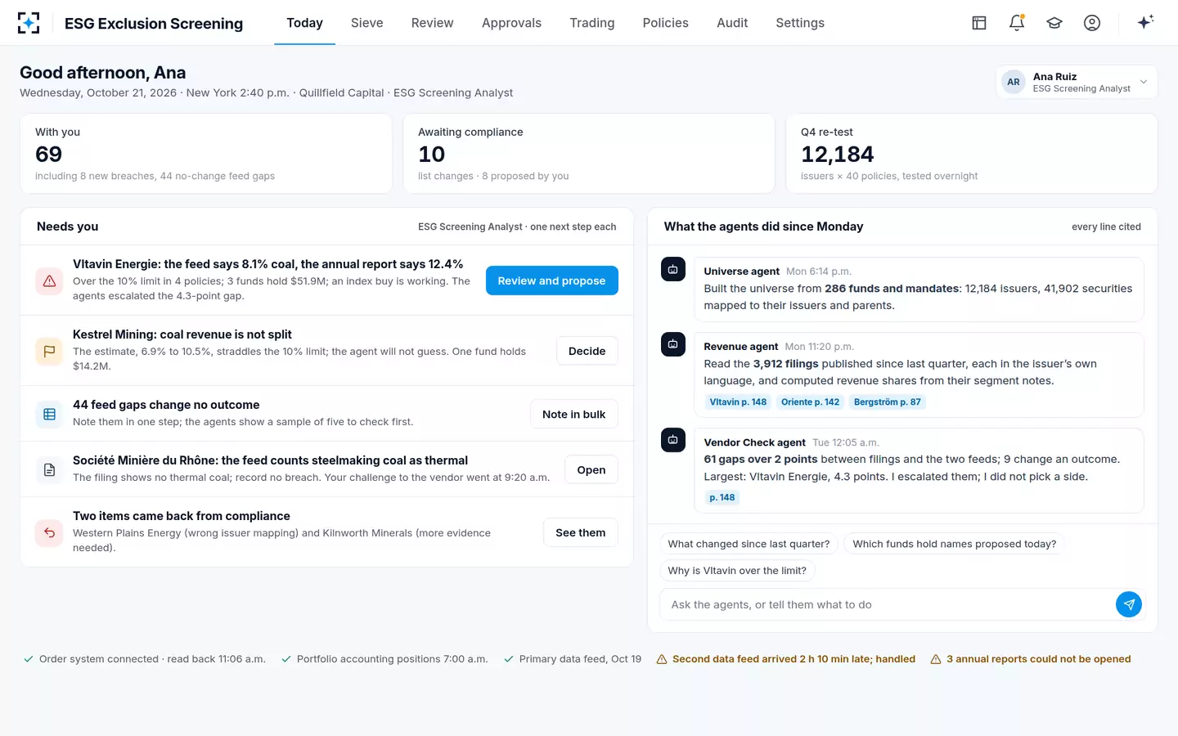1178x736 pixels.
Task: Click Open for Société Minière du Rhône
Action: [591, 470]
